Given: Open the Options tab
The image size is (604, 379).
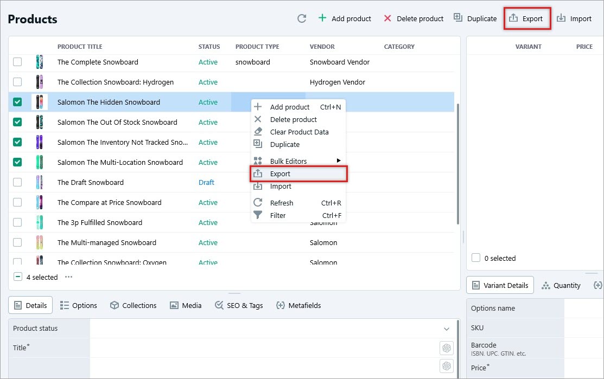Looking at the screenshot, I should point(79,305).
